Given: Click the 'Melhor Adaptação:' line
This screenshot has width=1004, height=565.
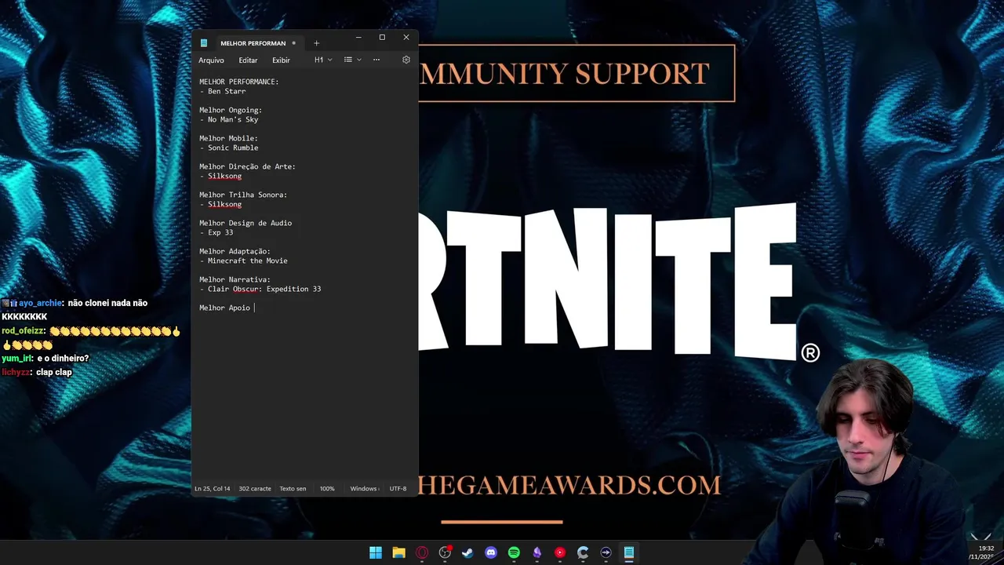Looking at the screenshot, I should (235, 251).
